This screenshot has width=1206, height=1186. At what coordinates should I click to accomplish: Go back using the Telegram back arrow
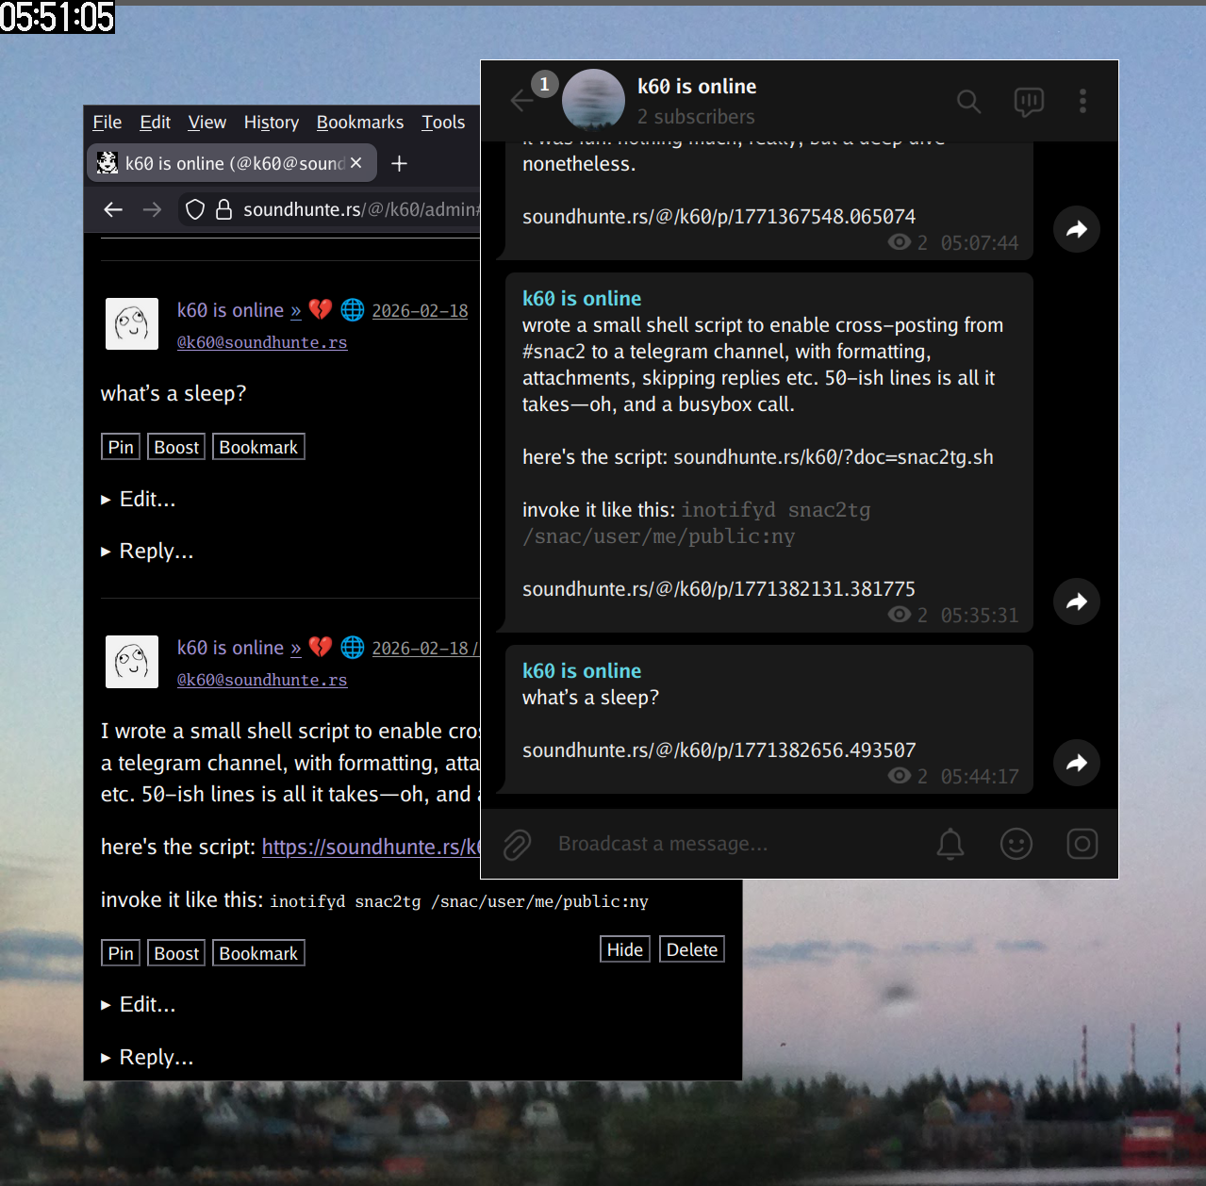point(521,101)
